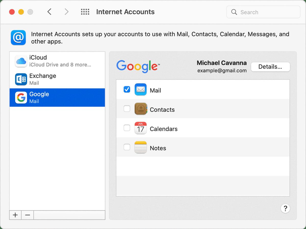Show all preferences with grid icon
Screen dimensions: 306x229
85,12
